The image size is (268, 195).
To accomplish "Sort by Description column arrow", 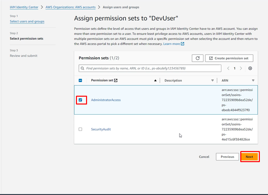I will coord(213,80).
